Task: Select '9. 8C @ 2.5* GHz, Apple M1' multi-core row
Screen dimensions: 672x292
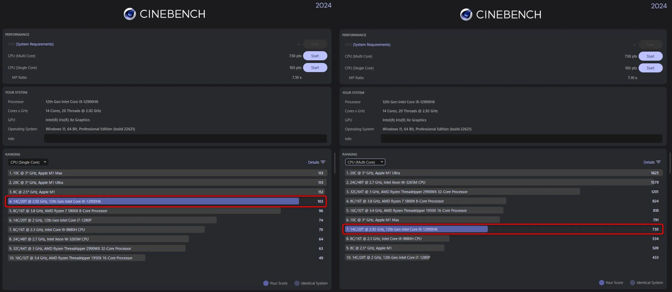Action: click(504, 248)
